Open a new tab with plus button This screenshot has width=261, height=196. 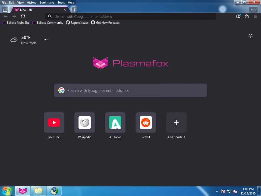pyautogui.click(x=75, y=10)
